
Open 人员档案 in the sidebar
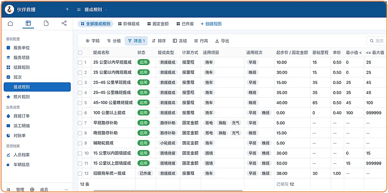point(37,155)
